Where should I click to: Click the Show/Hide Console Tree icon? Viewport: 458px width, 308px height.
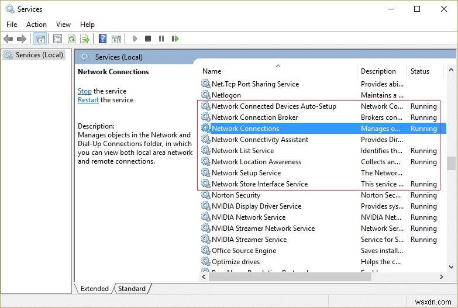40,39
